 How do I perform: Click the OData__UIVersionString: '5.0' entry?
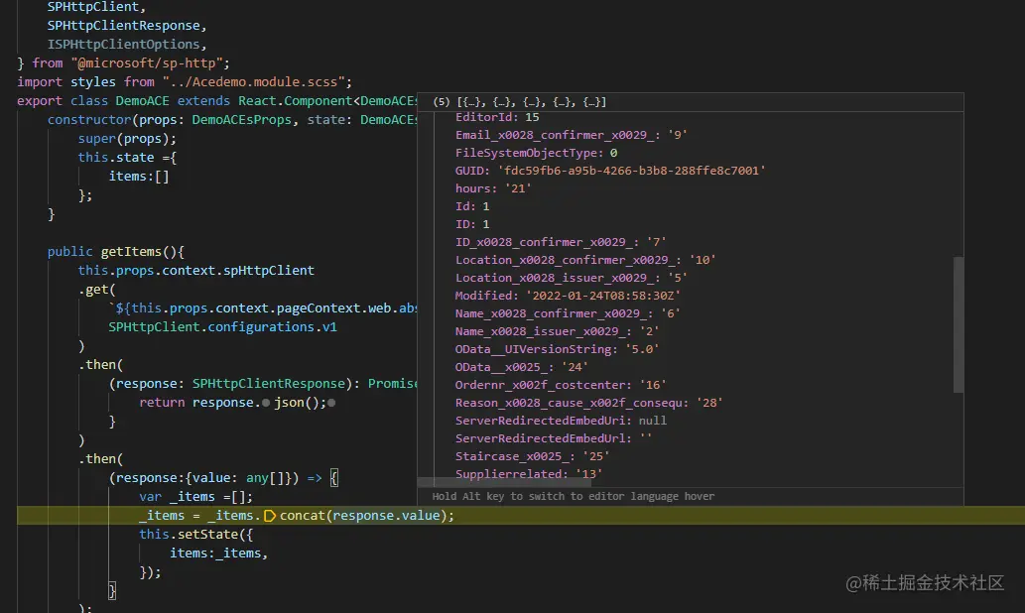point(557,349)
